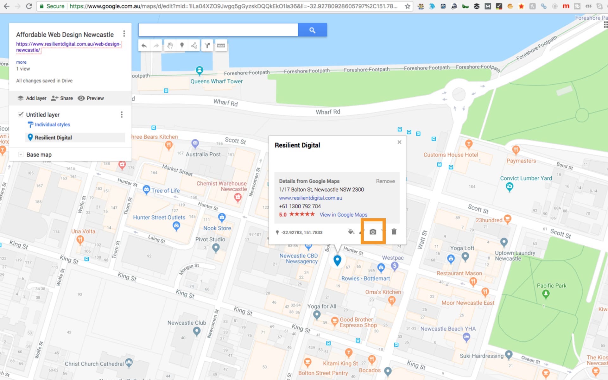Screen dimensions: 608x380
Task: Expand the Base map section arrow
Action: (x=21, y=155)
